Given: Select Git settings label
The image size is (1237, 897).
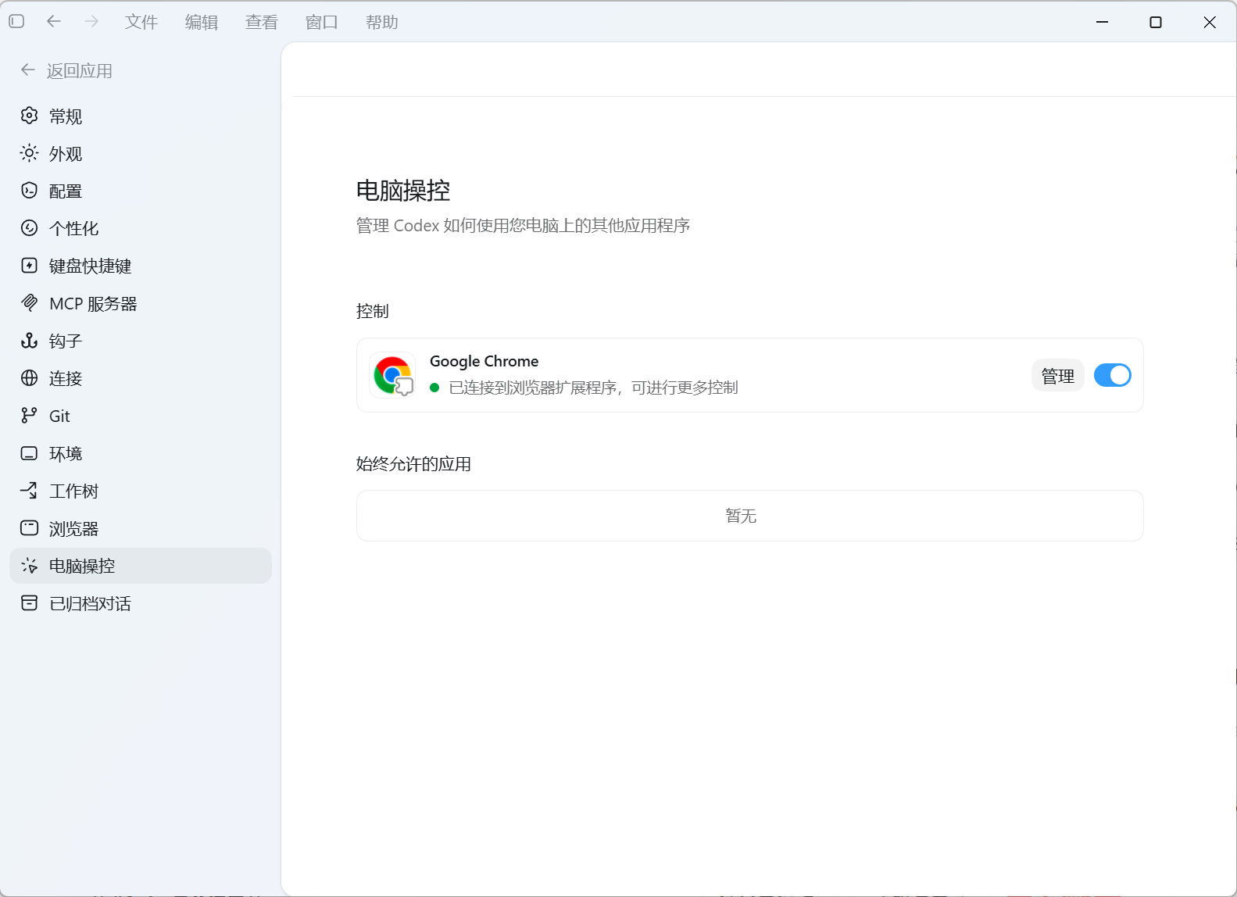Looking at the screenshot, I should (x=59, y=416).
